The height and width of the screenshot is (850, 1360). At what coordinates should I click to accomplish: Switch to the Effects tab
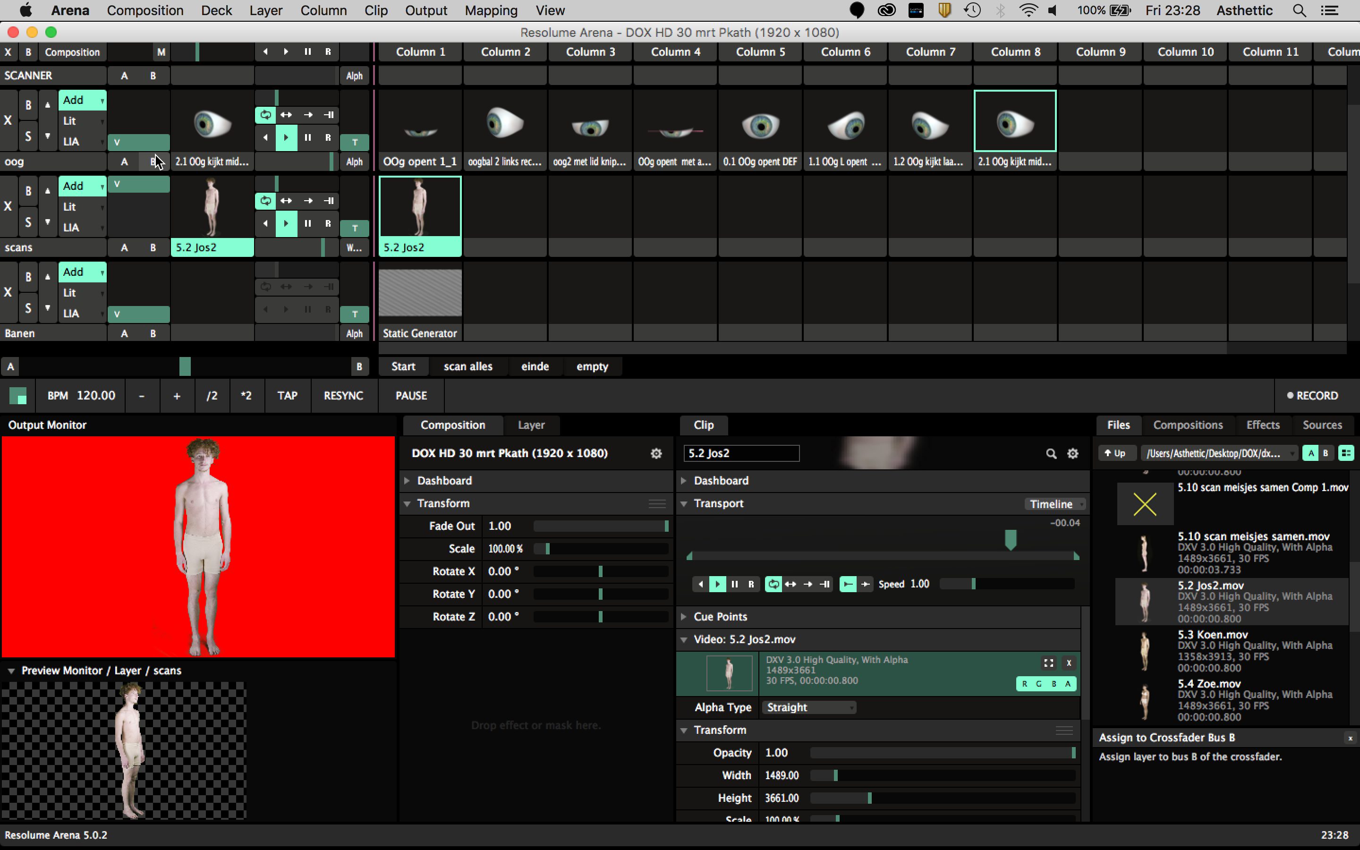point(1262,425)
